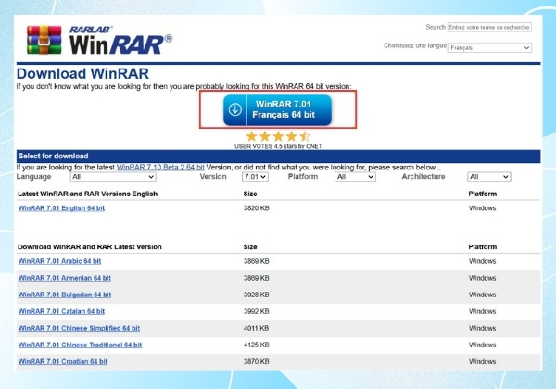
Task: Click the 3870 KB size for Croatian
Action: point(256,361)
